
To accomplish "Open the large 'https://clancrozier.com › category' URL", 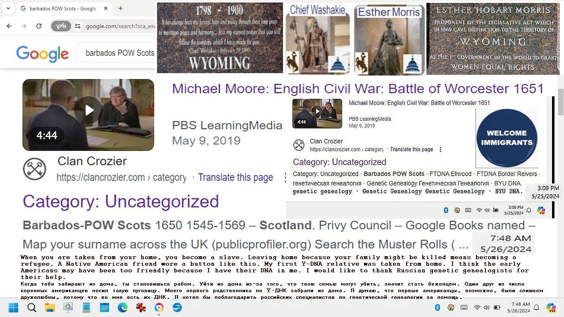I will pyautogui.click(x=121, y=177).
